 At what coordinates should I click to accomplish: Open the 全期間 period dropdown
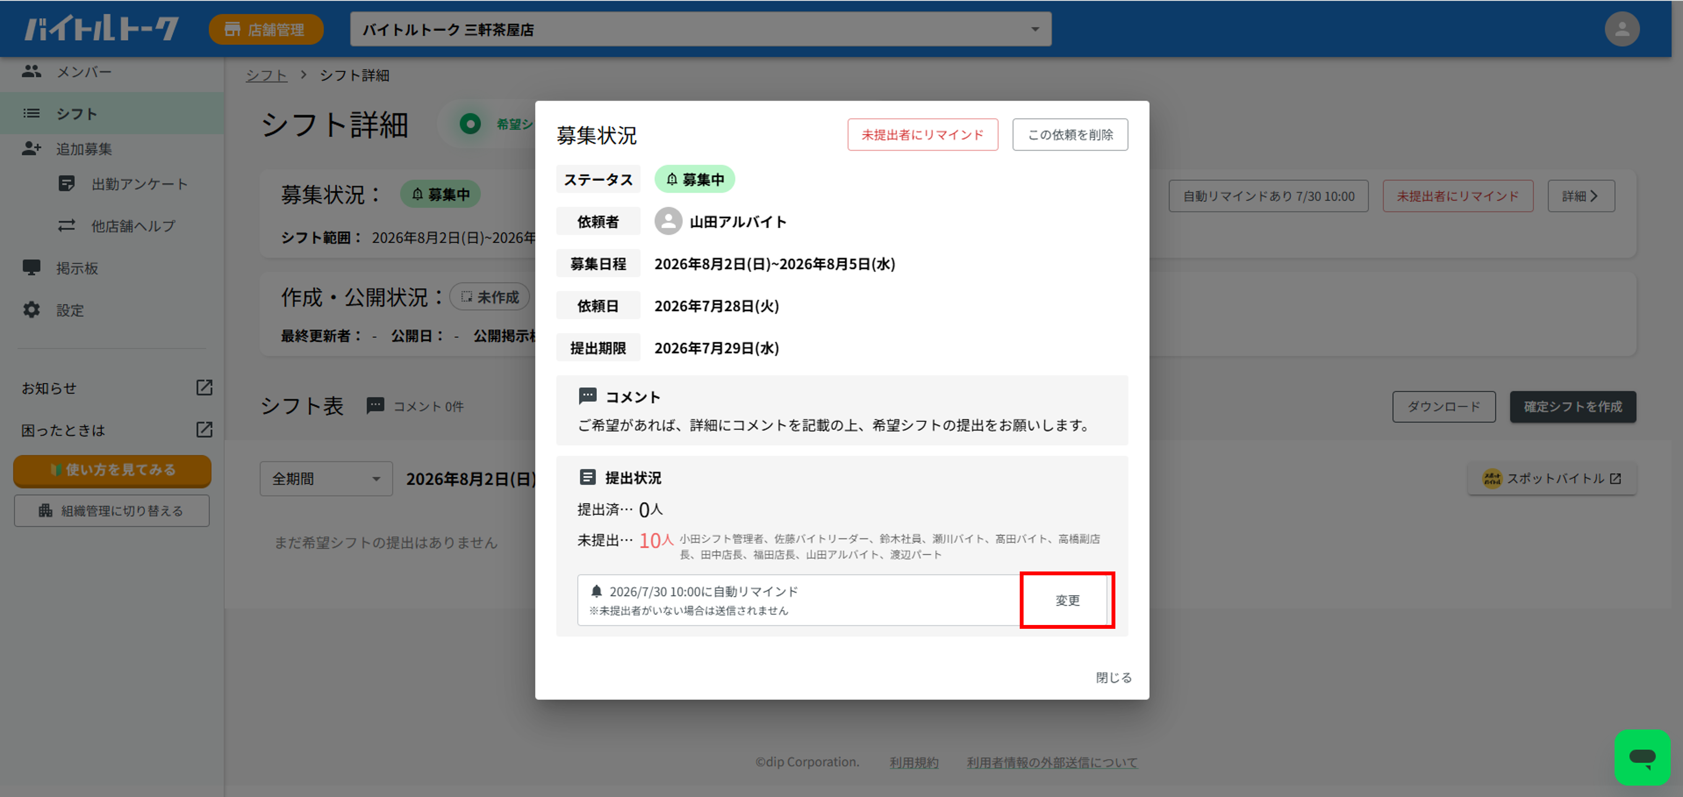[326, 479]
